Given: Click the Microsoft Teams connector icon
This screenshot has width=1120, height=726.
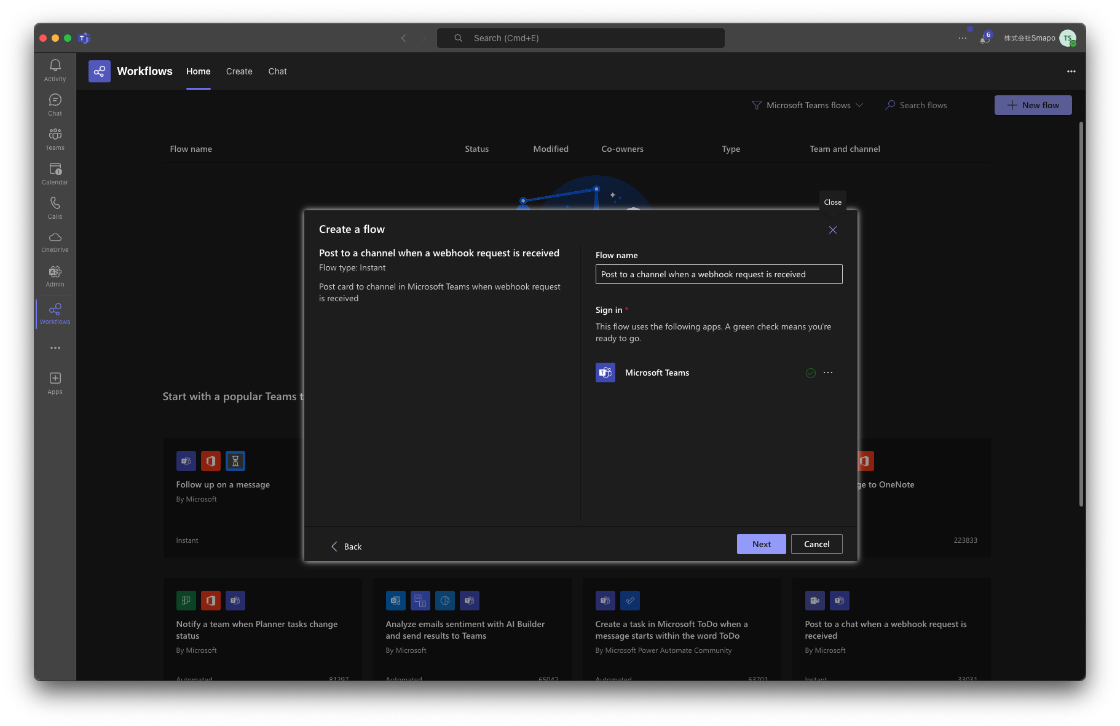Looking at the screenshot, I should point(605,373).
